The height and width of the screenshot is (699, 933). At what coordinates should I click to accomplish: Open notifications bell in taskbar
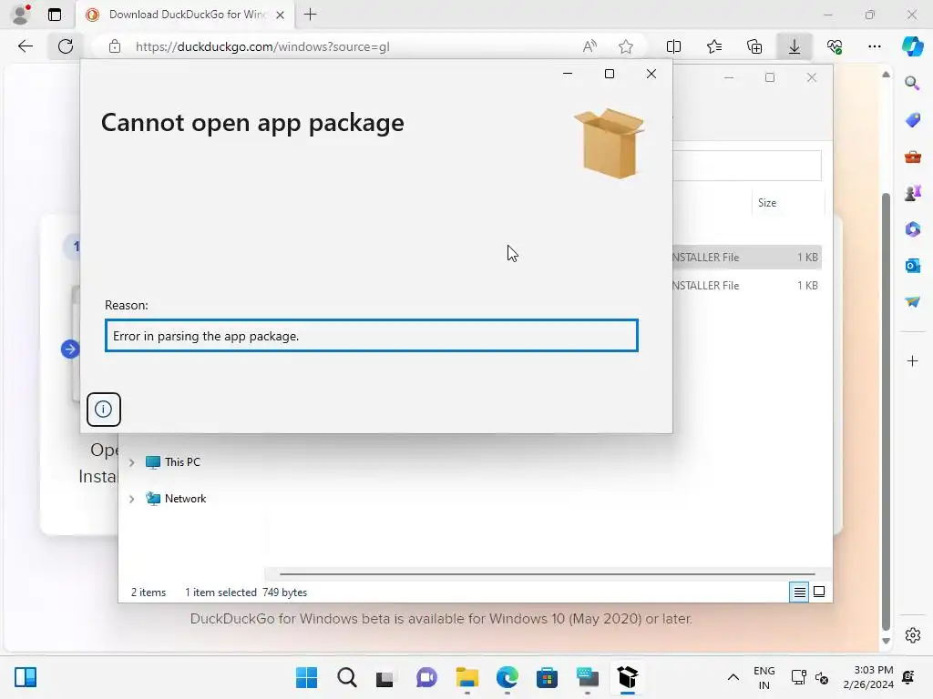pos(908,677)
